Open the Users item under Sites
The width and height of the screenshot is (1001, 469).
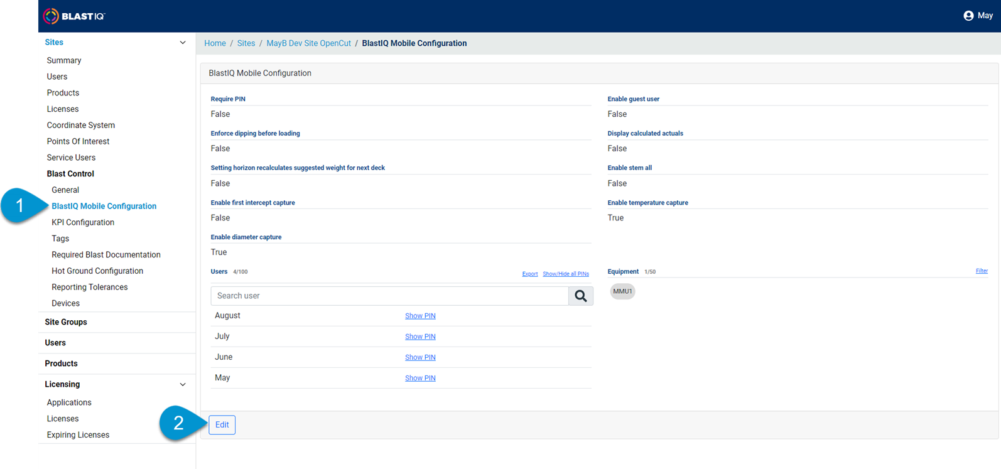57,77
